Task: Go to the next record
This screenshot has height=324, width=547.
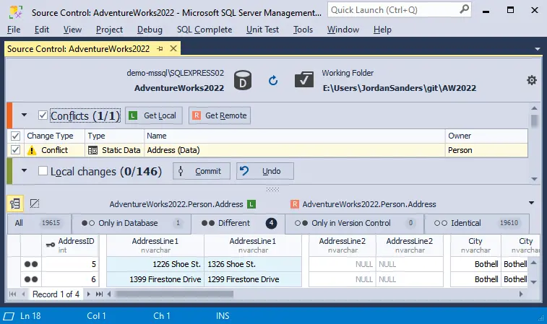Action: [x=89, y=294]
